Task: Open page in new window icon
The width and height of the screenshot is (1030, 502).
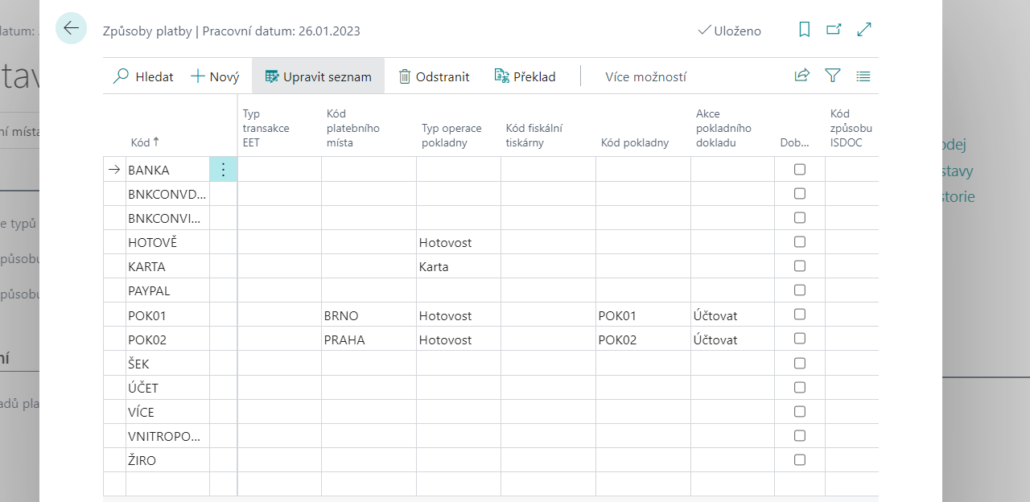Action: tap(834, 30)
